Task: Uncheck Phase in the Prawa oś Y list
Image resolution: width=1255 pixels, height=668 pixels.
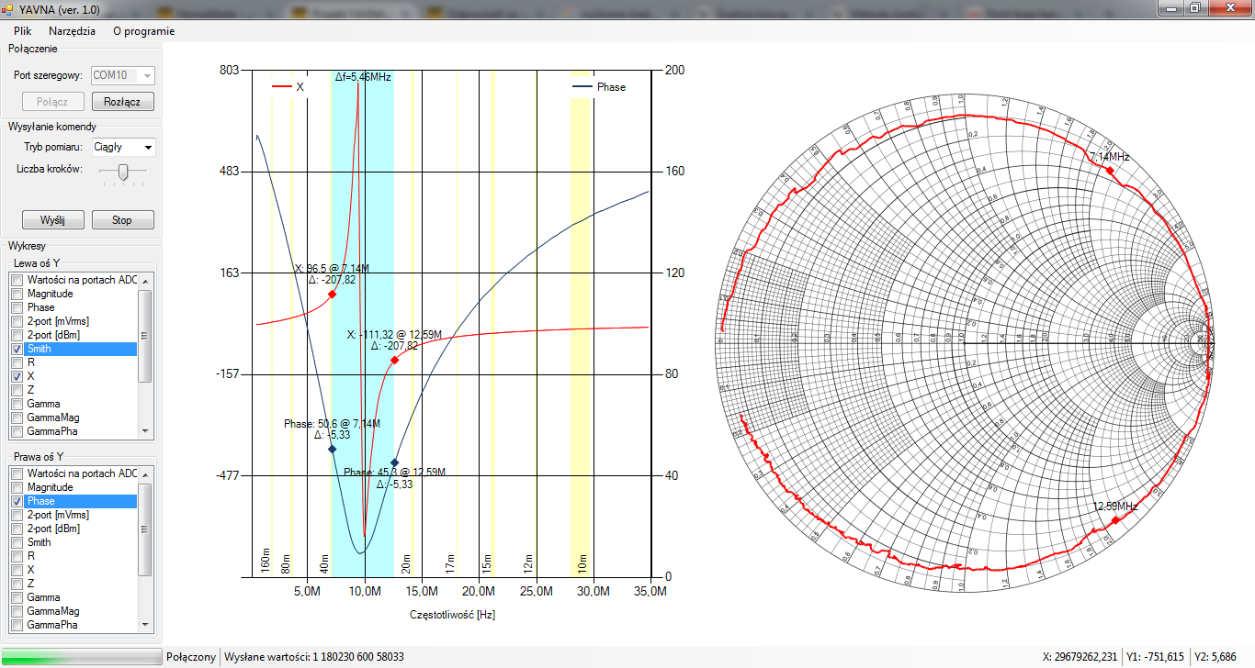Action: click(x=17, y=501)
